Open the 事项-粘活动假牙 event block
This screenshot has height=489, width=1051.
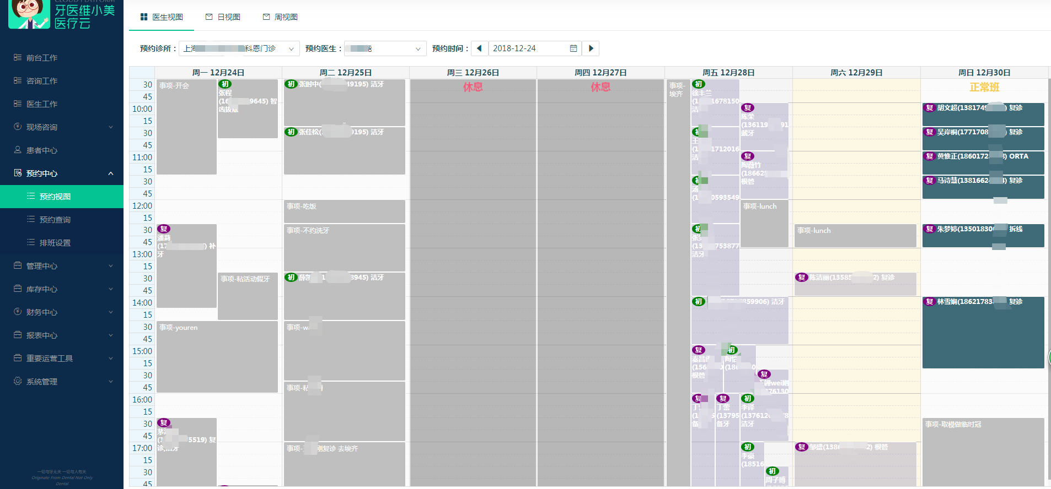click(248, 296)
